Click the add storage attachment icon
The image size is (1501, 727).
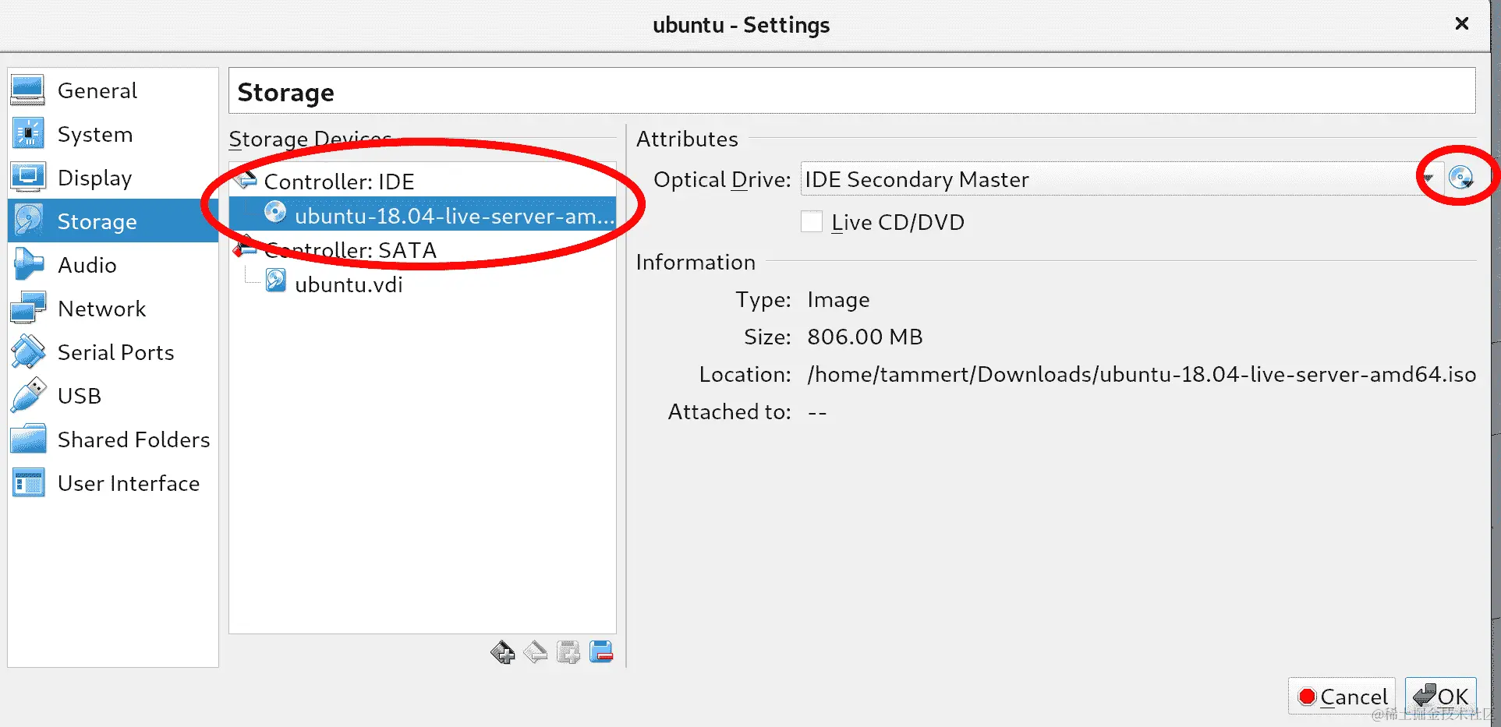coord(568,652)
